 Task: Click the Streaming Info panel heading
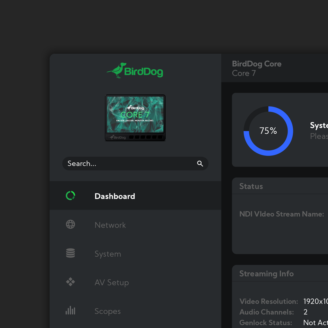click(266, 273)
